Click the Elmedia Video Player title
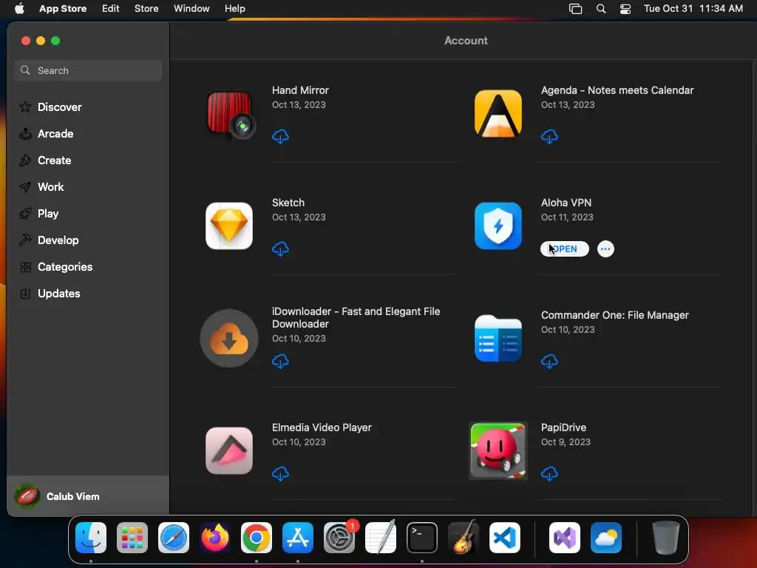Viewport: 757px width, 568px height. tap(322, 427)
